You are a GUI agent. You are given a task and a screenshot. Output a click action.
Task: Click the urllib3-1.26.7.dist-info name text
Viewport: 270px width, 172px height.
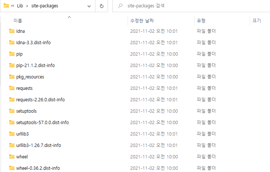click(x=38, y=145)
